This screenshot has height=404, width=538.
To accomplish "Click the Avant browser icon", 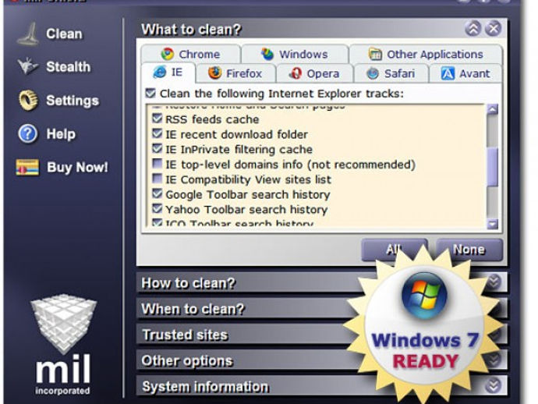I will pyautogui.click(x=448, y=73).
